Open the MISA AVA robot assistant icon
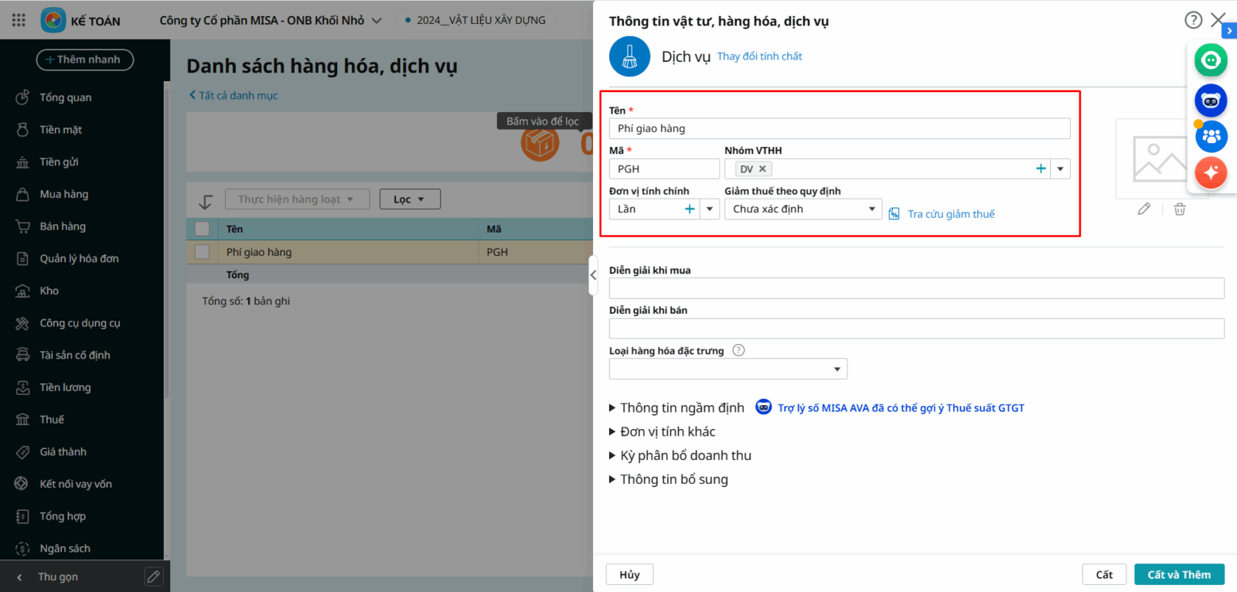 point(1211,100)
